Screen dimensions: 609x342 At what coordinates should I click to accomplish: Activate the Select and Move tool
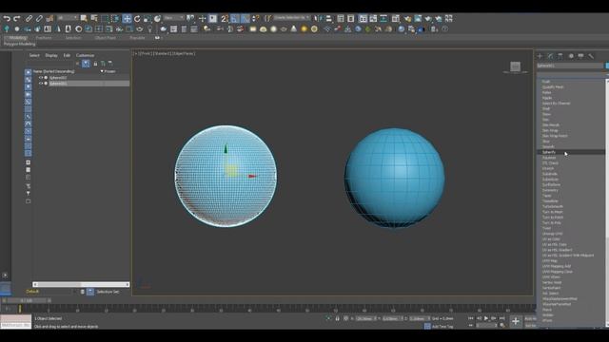point(127,18)
